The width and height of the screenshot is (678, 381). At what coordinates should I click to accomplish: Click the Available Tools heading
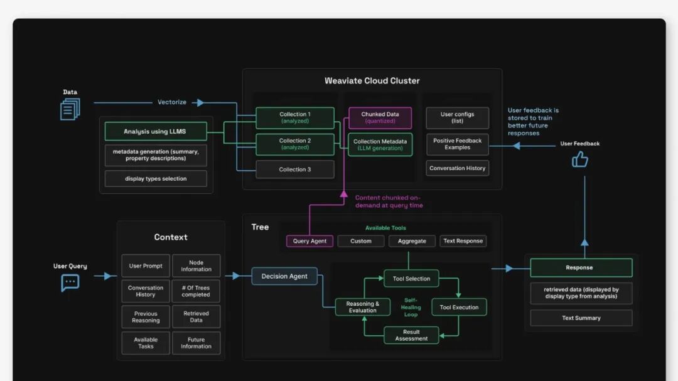(385, 228)
